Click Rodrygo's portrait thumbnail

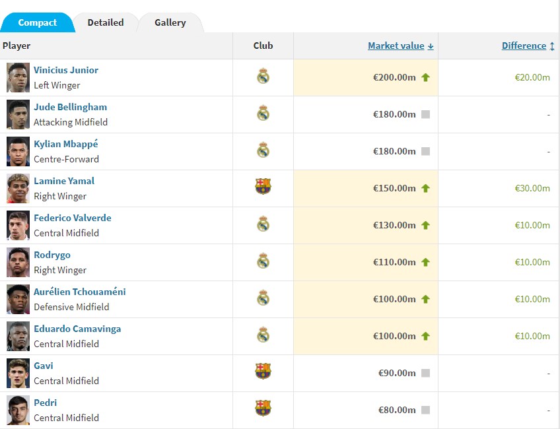coord(18,262)
